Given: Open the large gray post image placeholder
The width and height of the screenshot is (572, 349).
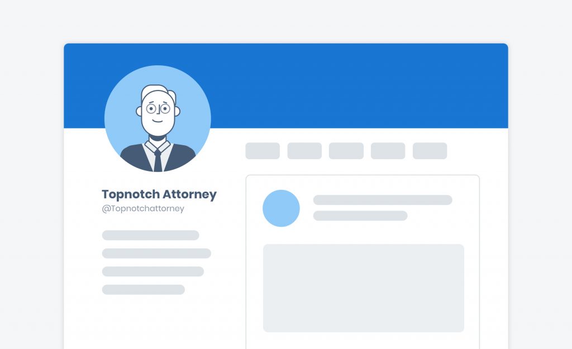Looking at the screenshot, I should coord(364,288).
